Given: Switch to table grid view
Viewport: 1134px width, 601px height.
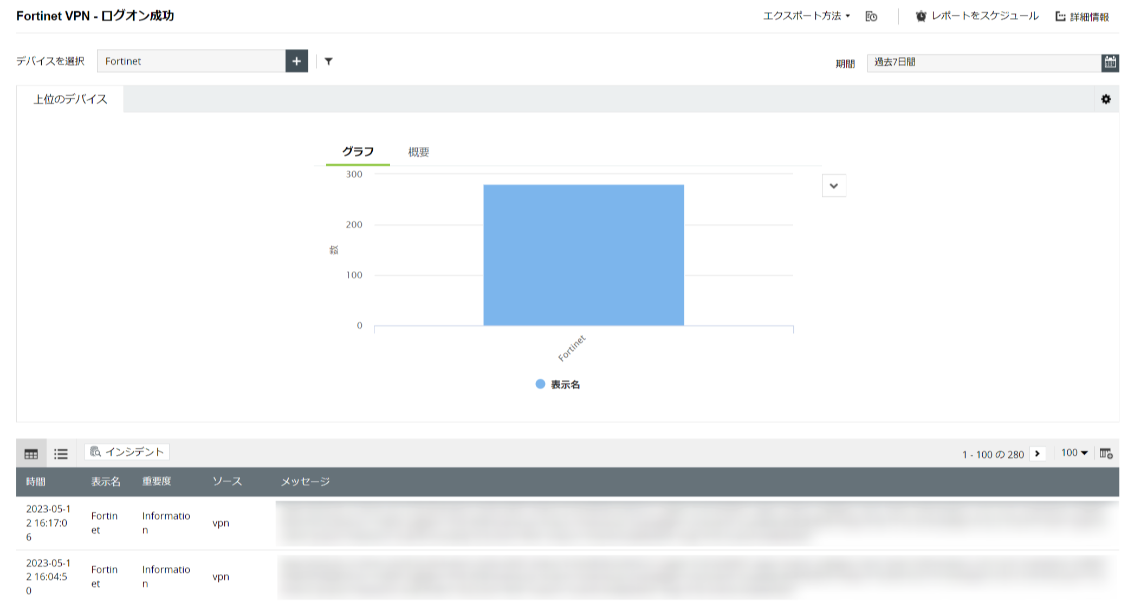Looking at the screenshot, I should pyautogui.click(x=31, y=454).
